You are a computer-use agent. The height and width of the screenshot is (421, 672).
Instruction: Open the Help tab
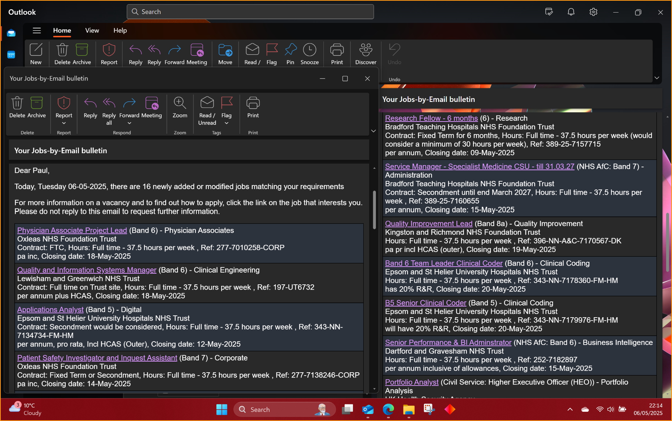[120, 31]
